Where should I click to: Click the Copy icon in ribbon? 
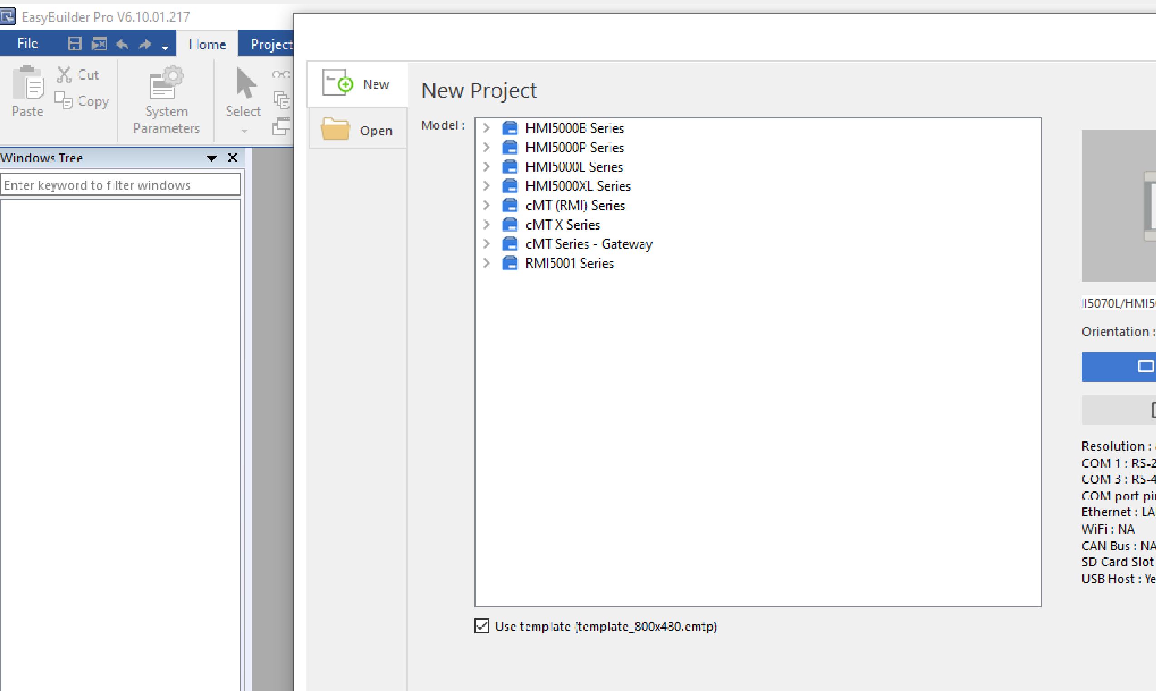coord(64,100)
